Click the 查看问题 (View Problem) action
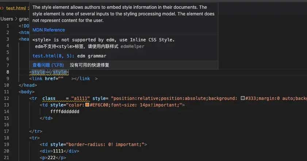The width and height of the screenshot is (307, 161). (48, 65)
